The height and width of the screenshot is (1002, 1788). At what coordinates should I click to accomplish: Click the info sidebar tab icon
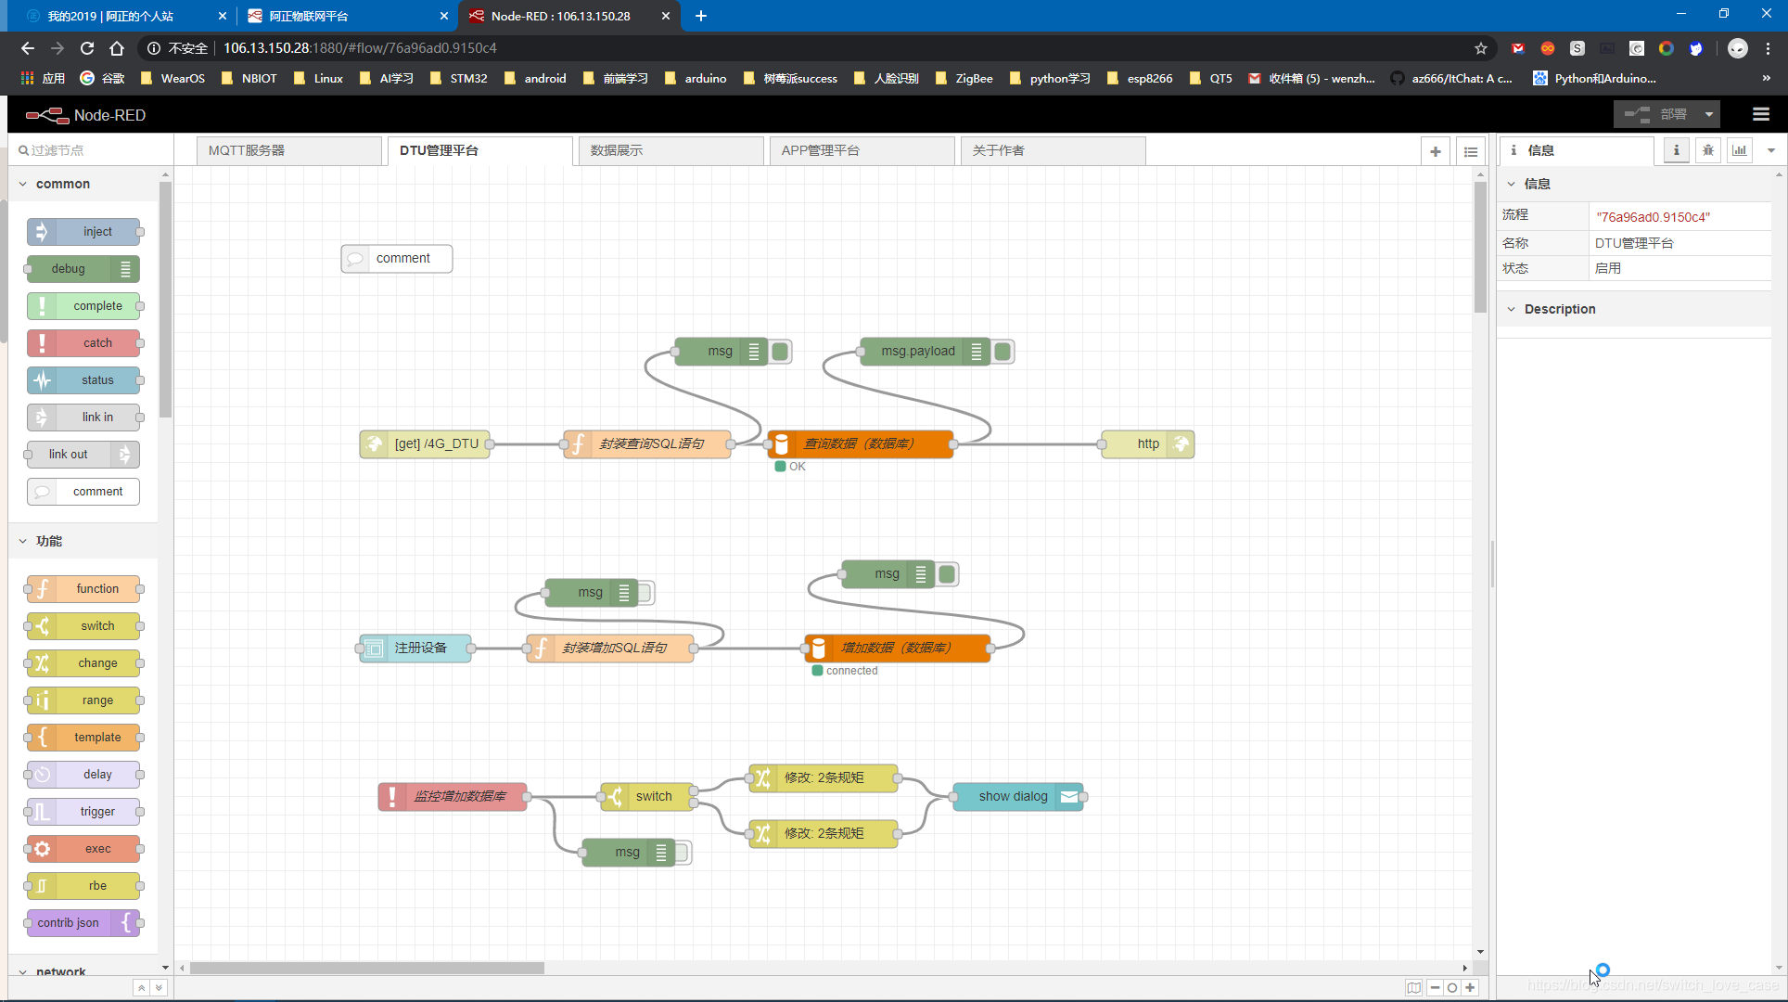[x=1676, y=150]
